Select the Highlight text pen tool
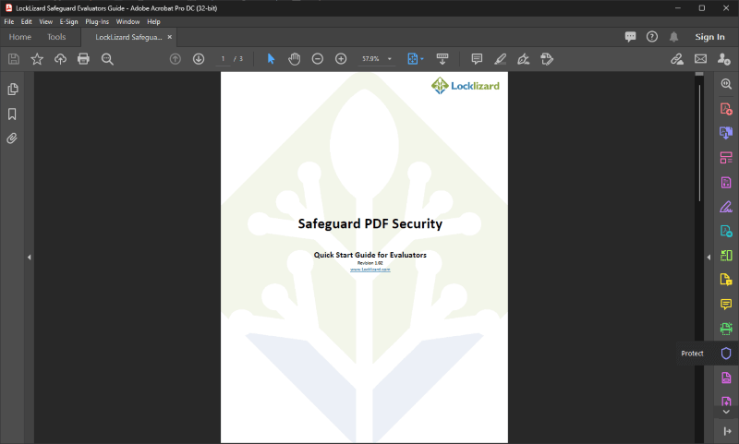739x444 pixels. tap(500, 59)
